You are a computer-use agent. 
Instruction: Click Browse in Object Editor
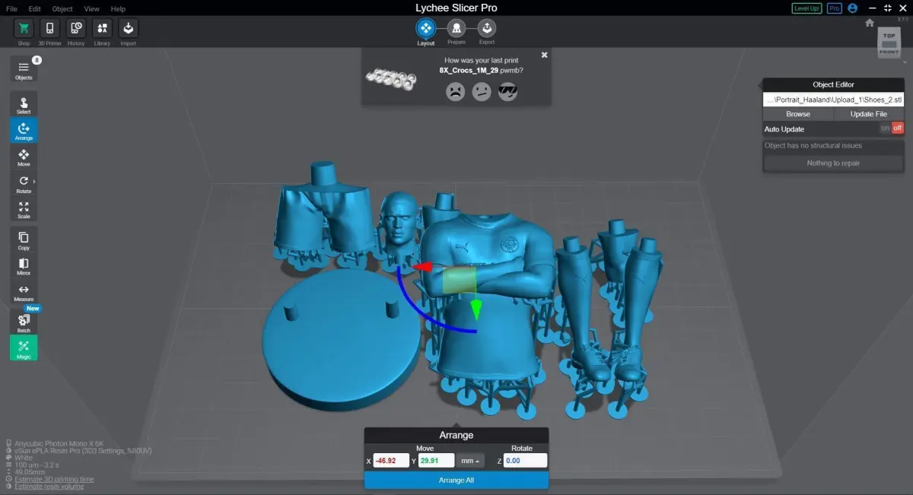798,114
